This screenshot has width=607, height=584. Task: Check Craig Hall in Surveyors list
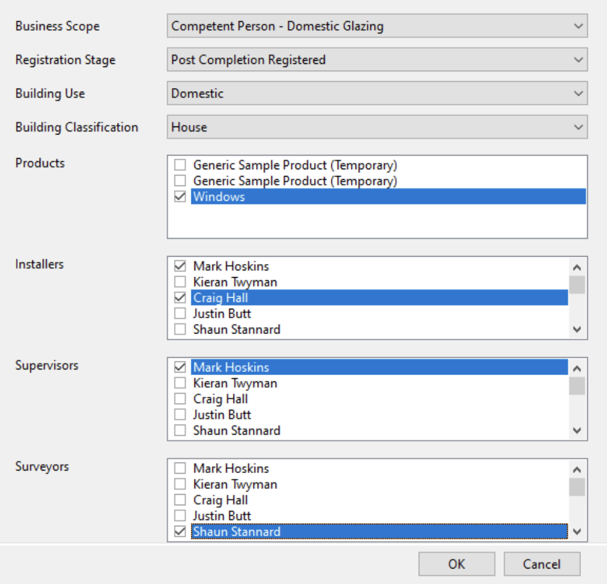(x=180, y=500)
